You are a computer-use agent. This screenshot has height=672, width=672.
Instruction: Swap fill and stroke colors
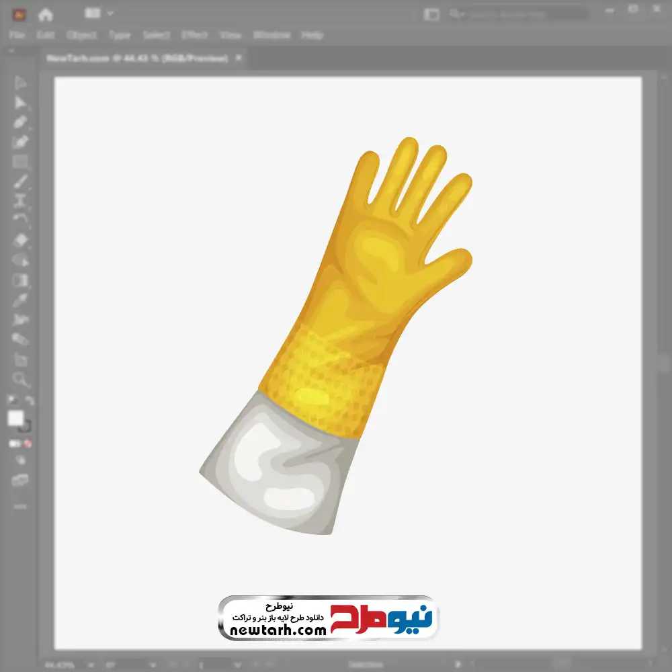[x=29, y=401]
